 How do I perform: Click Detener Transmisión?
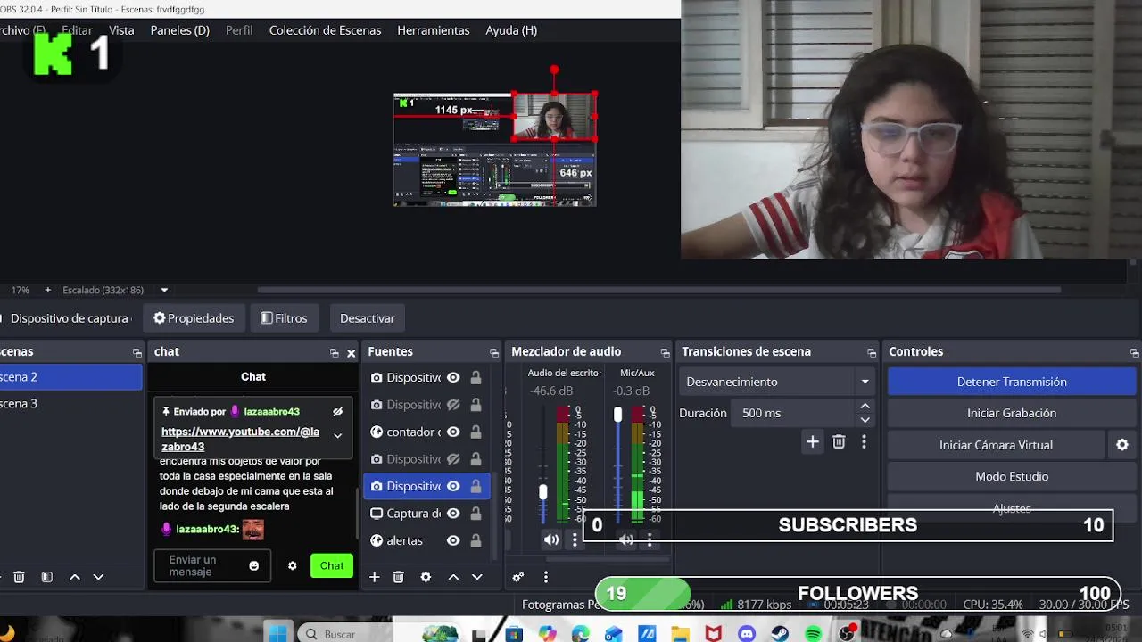(x=1012, y=382)
